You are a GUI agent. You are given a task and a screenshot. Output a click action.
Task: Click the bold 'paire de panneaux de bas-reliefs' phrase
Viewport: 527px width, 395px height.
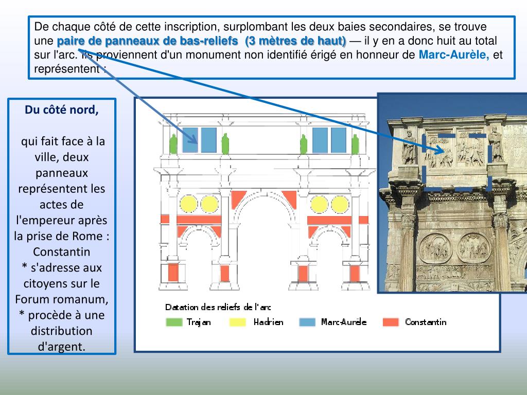click(148, 41)
